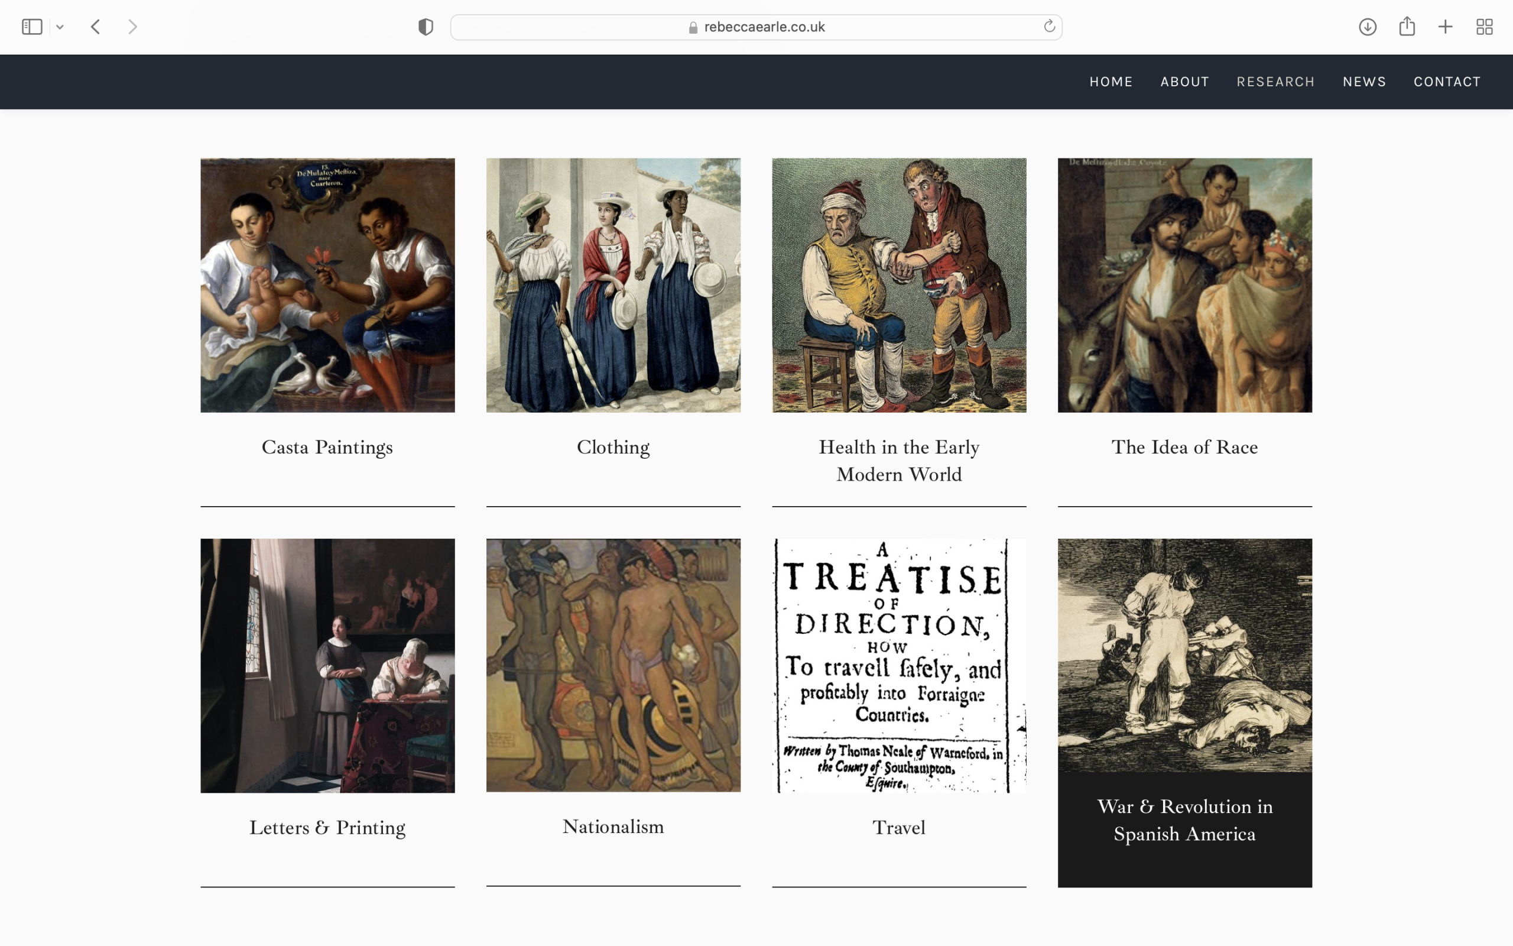Click The Idea of Race title link

pyautogui.click(x=1185, y=448)
